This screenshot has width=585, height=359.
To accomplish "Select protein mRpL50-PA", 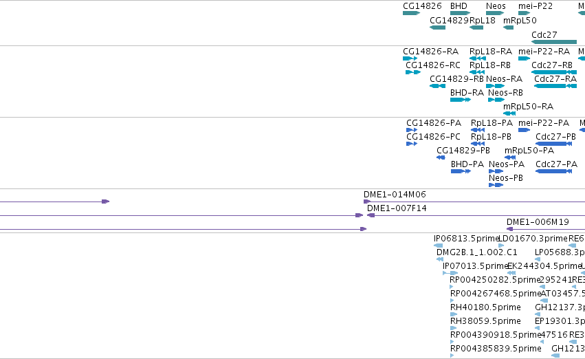I will click(x=509, y=157).
